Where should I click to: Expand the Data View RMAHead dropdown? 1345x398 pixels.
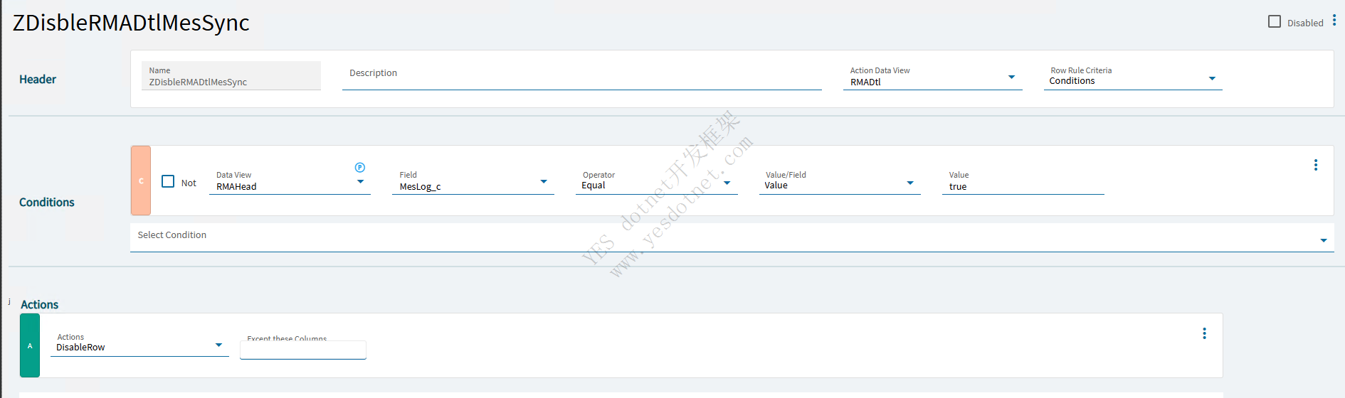(x=360, y=182)
